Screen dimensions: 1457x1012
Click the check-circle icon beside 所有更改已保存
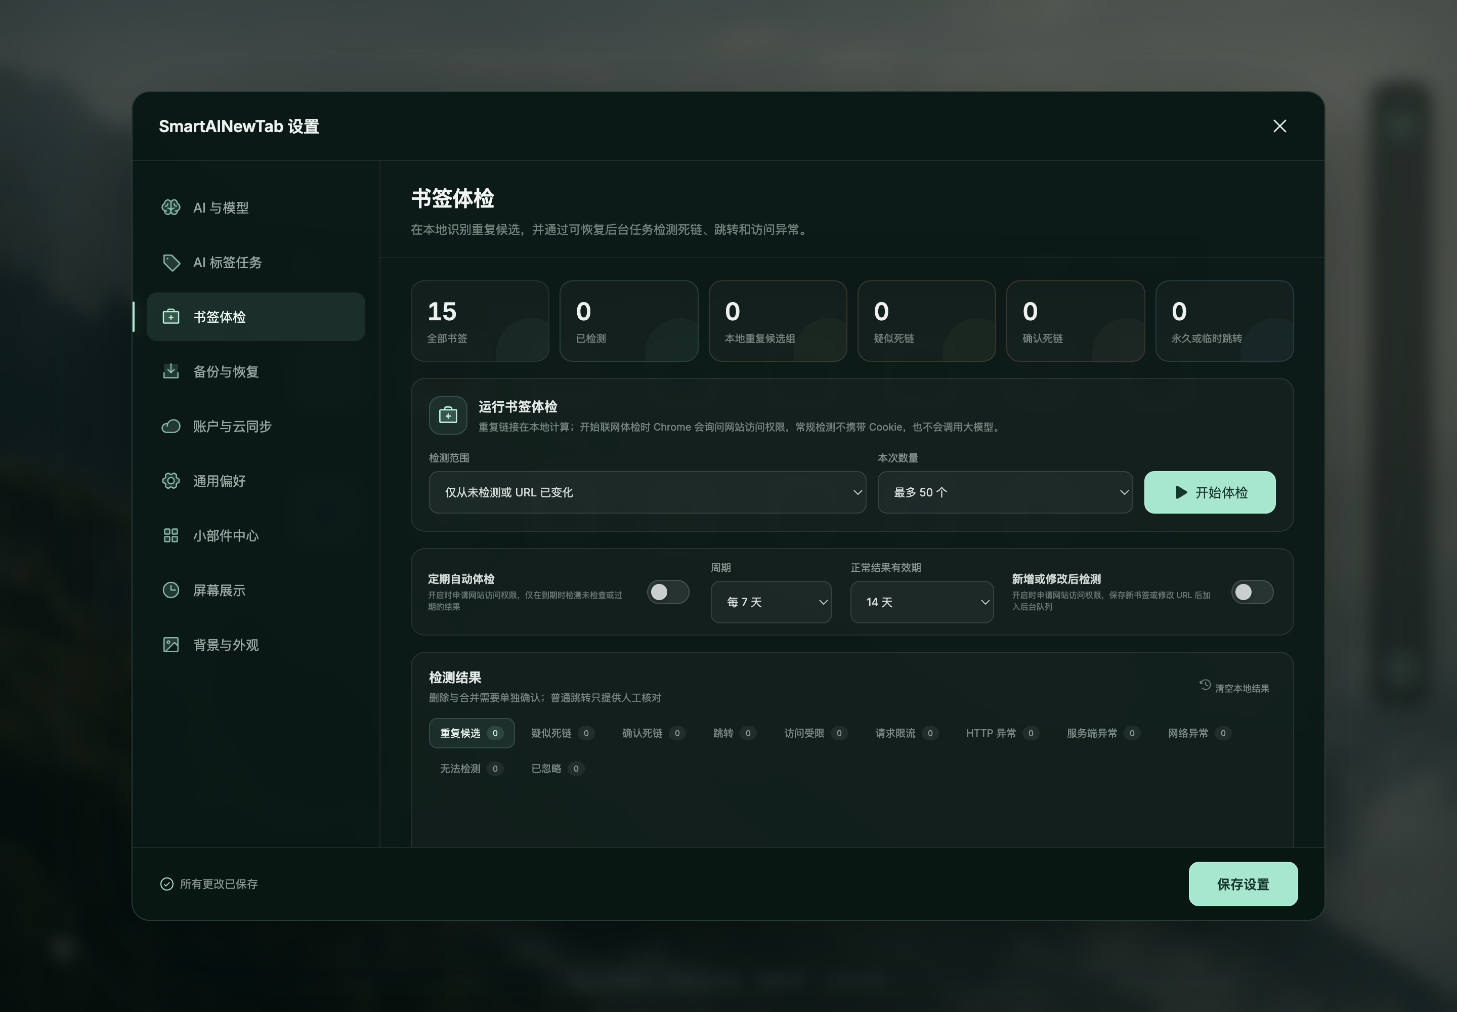(x=167, y=884)
